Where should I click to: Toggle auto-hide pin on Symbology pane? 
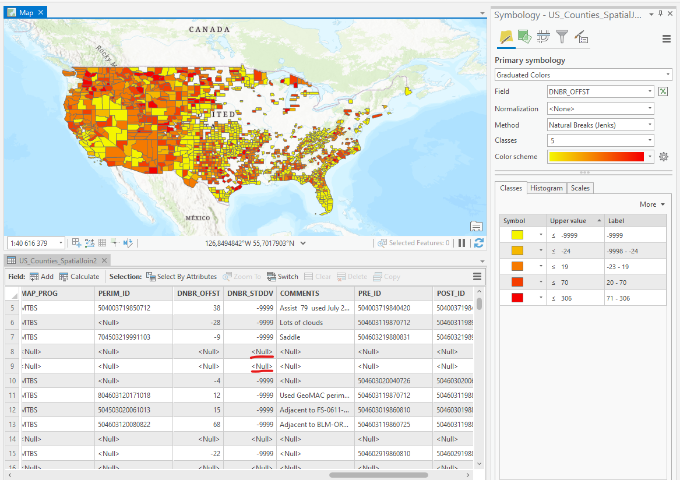(660, 15)
